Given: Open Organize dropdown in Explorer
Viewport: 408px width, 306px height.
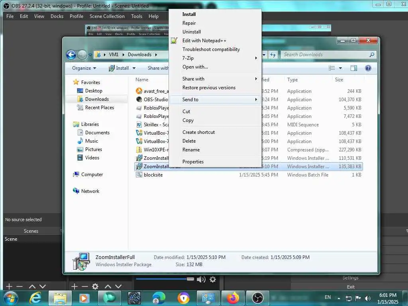Looking at the screenshot, I should (84, 68).
